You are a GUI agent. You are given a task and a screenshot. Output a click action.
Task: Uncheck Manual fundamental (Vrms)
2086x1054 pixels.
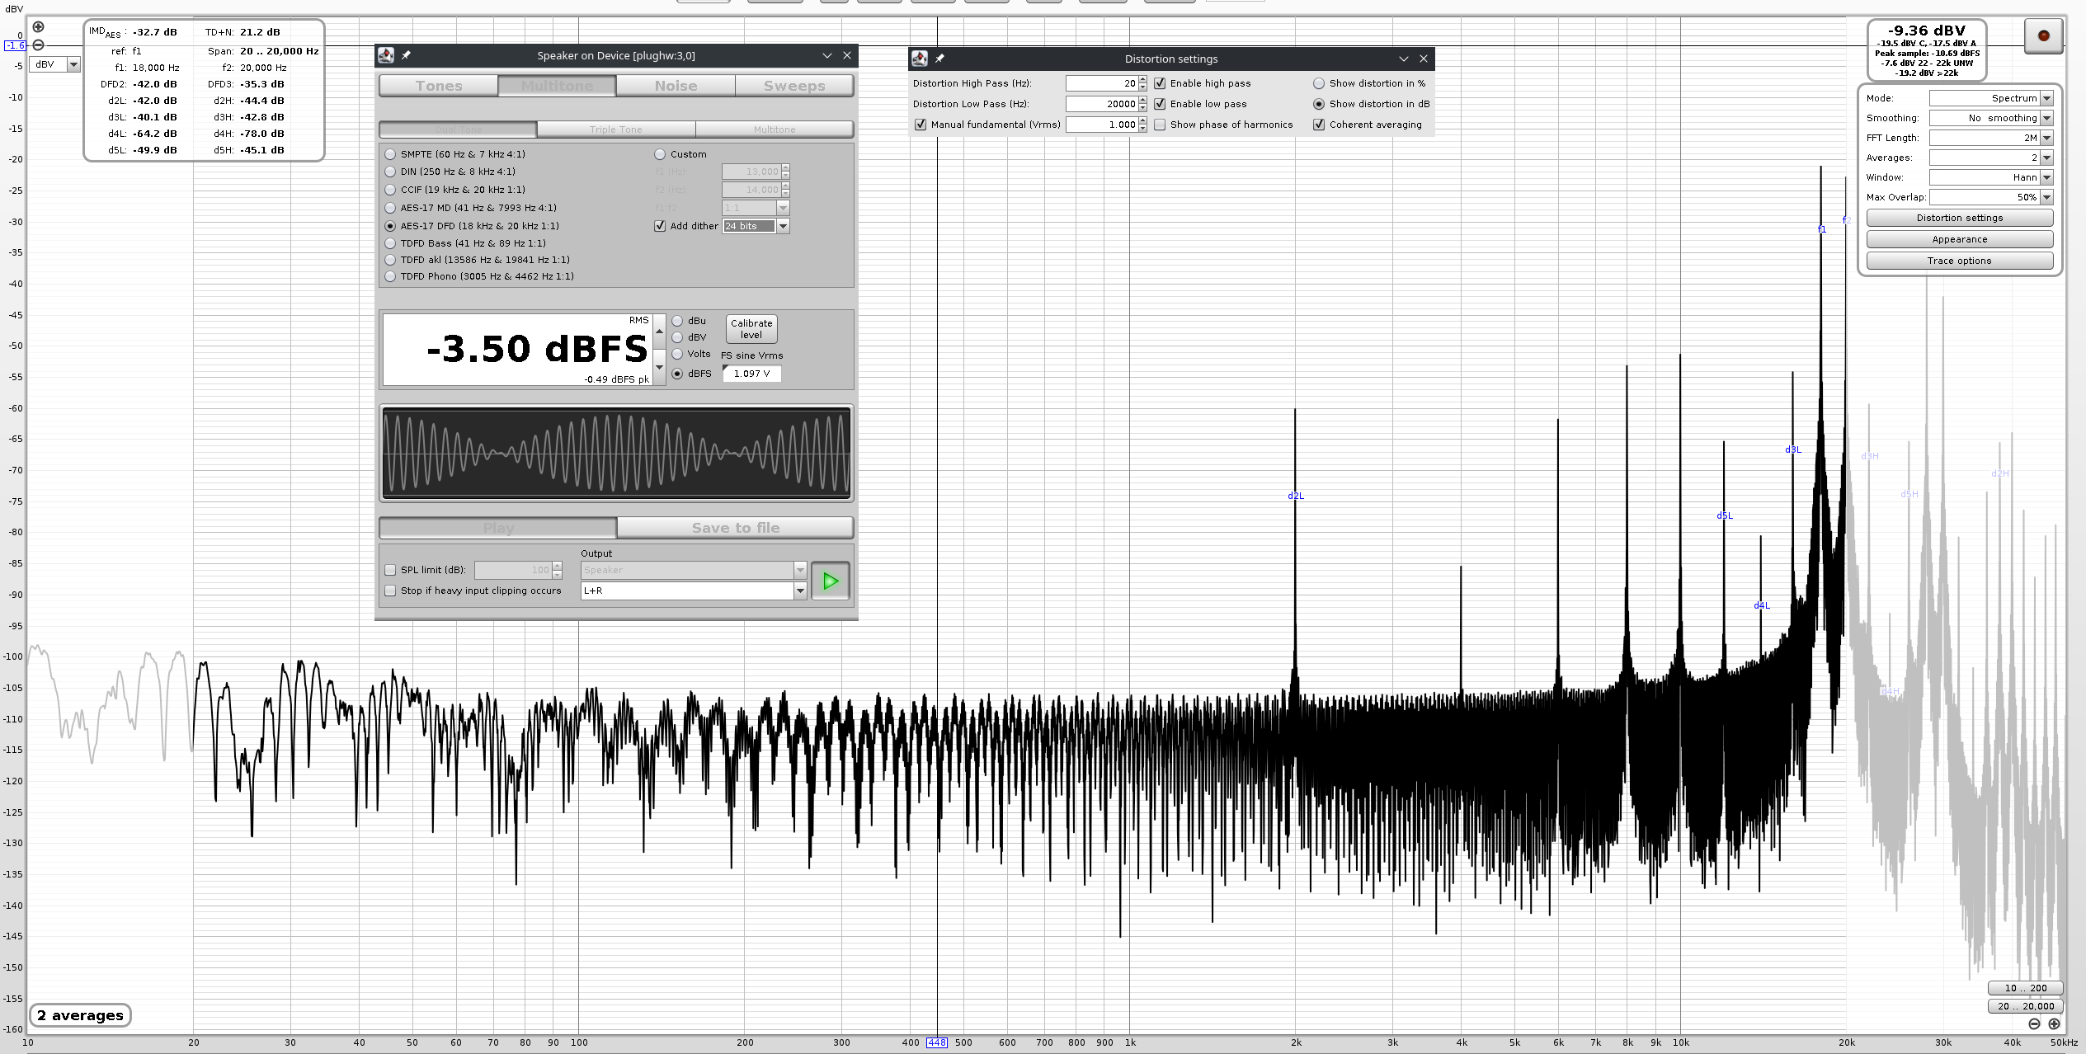click(x=921, y=125)
